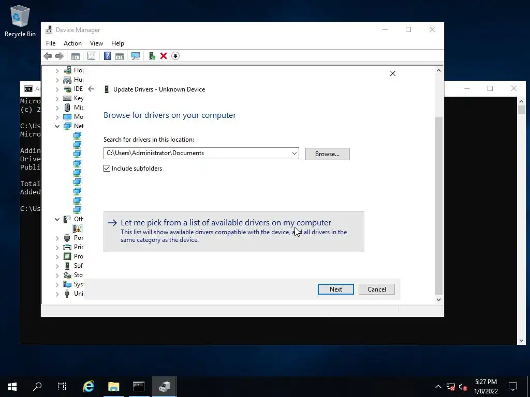
Task: Expand the Hui tree node
Action: pyautogui.click(x=57, y=80)
